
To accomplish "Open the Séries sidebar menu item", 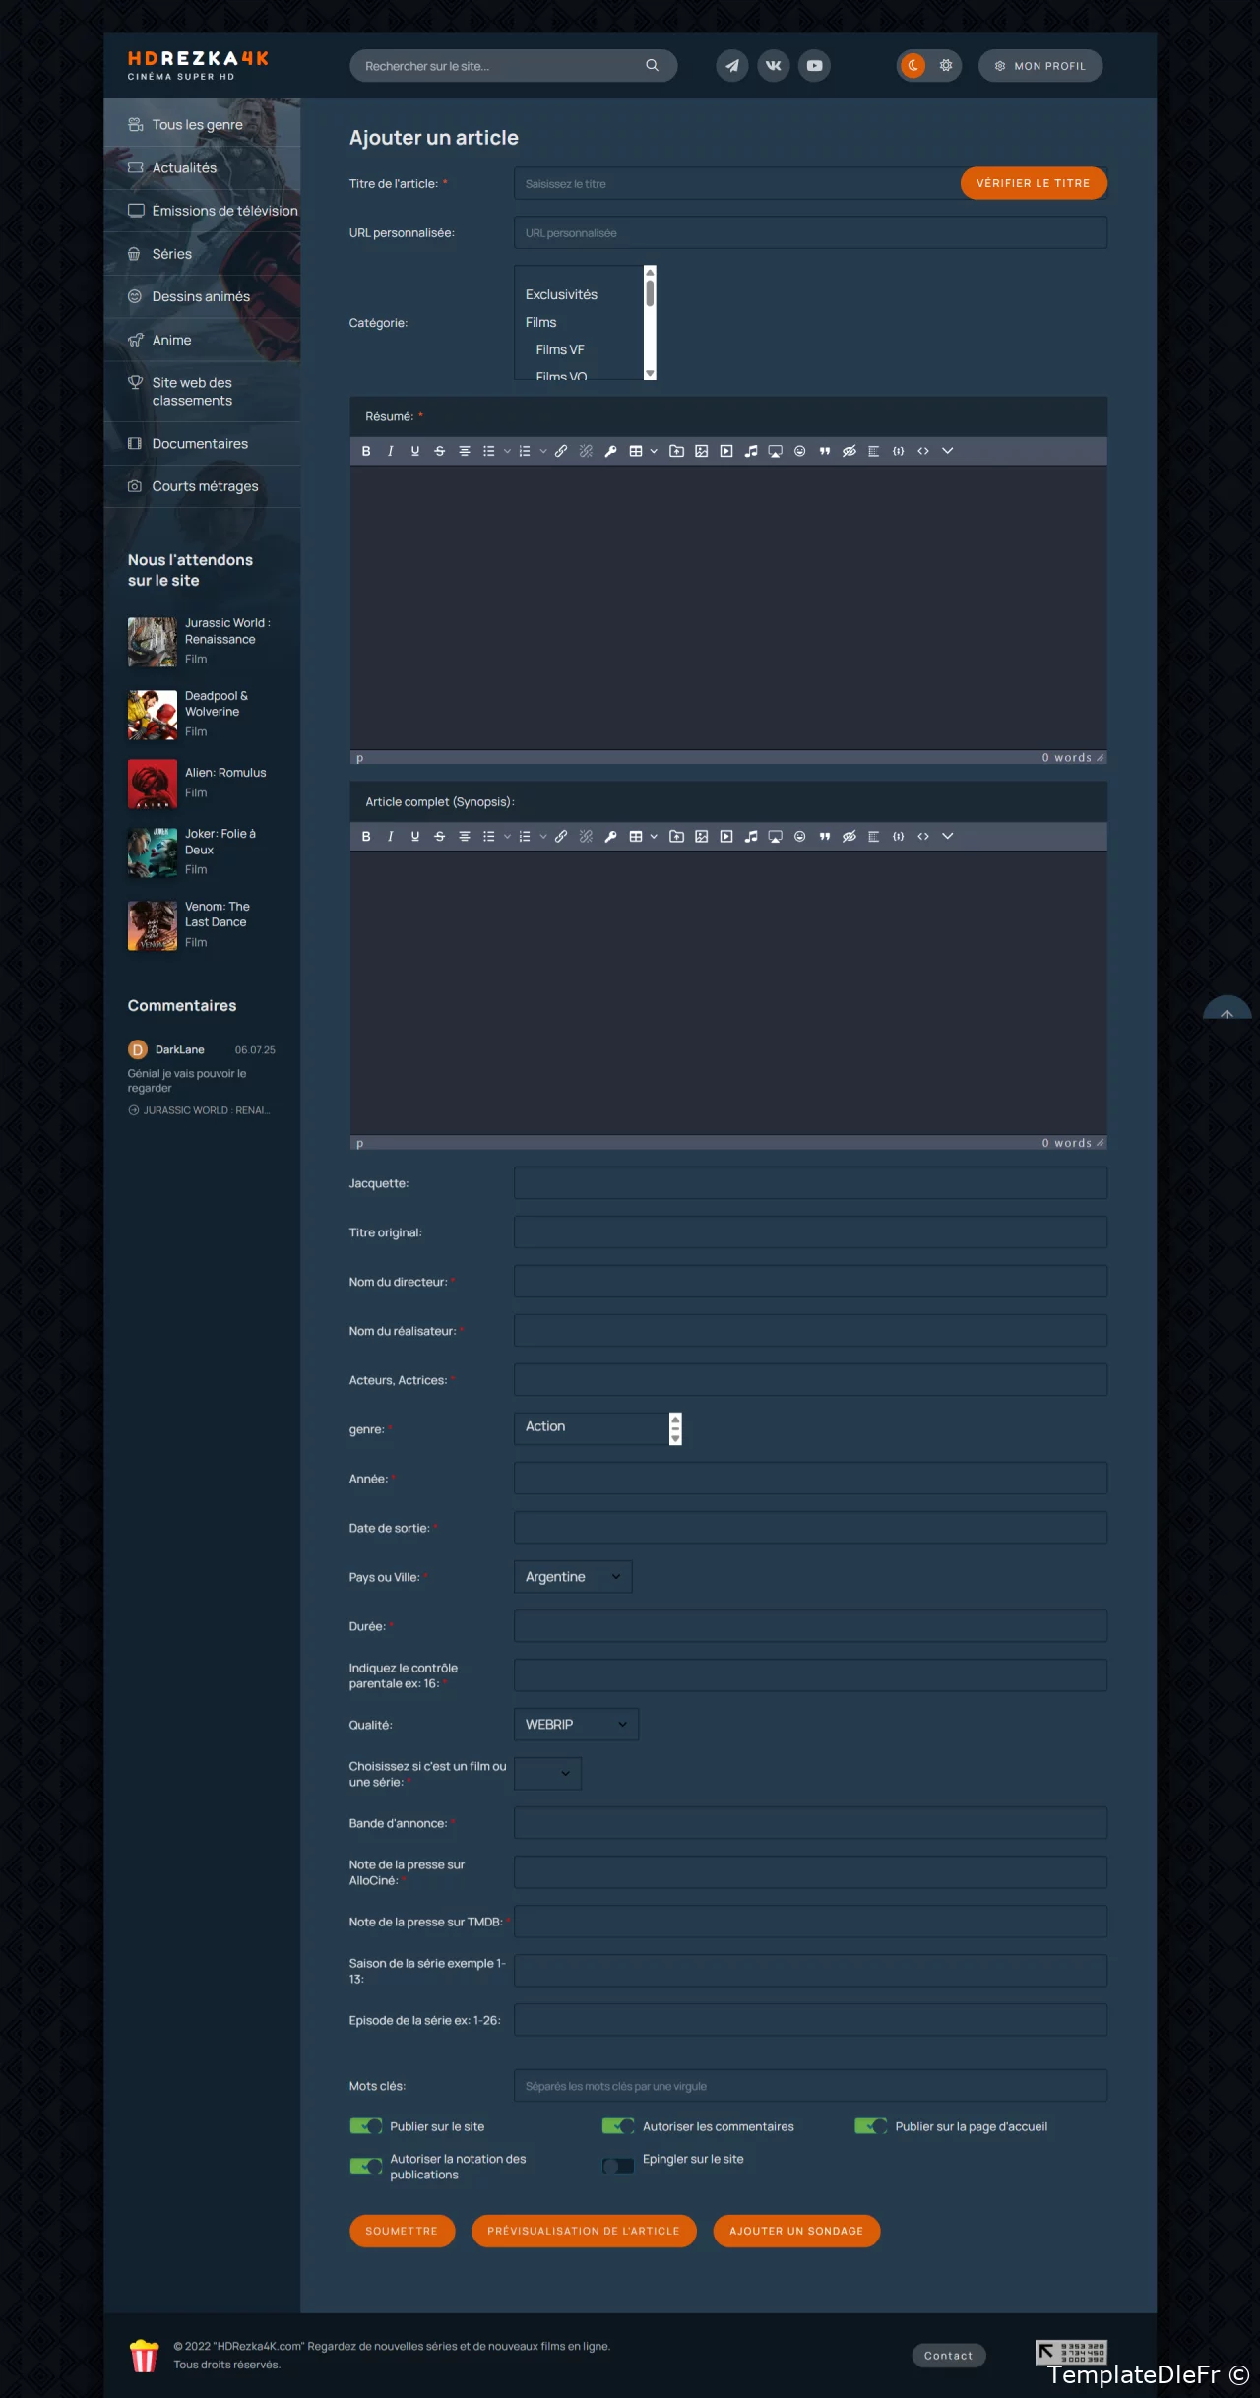I will click(172, 254).
